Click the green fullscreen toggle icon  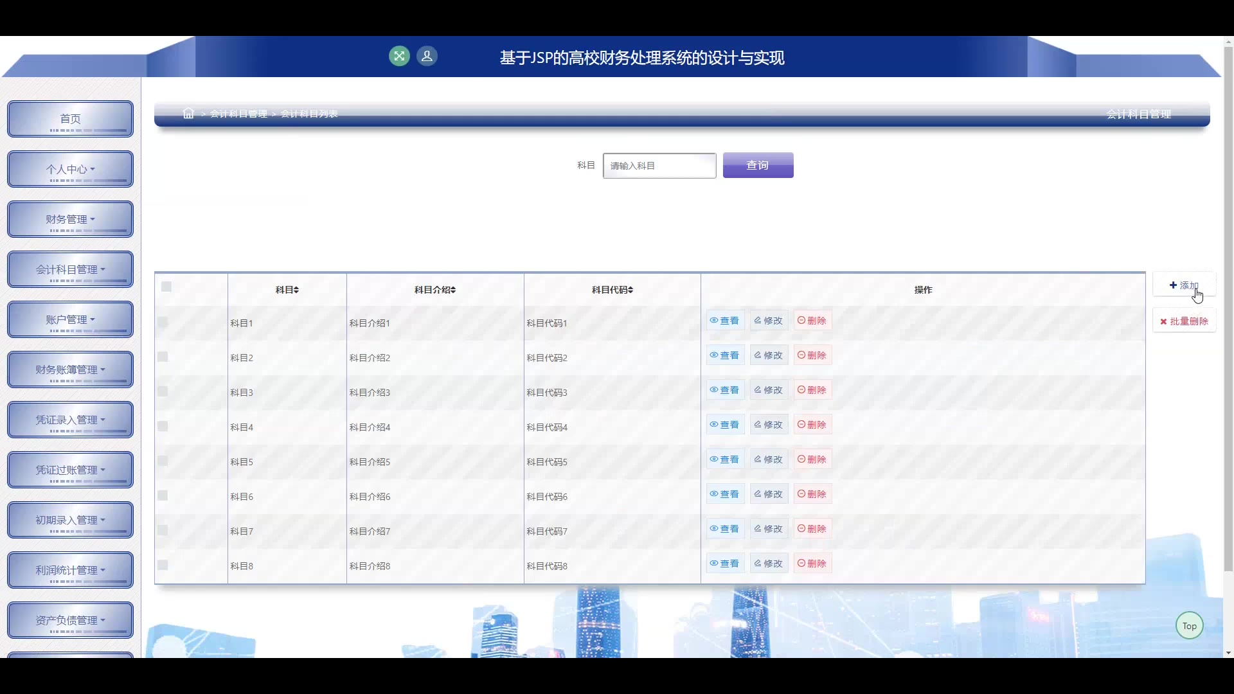tap(399, 56)
